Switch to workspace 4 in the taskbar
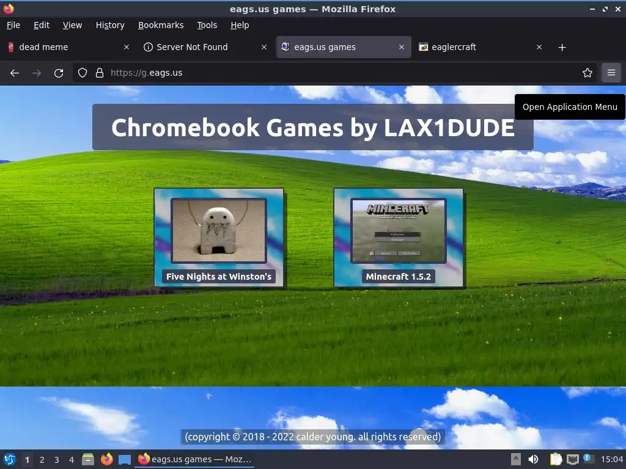626x469 pixels. click(x=72, y=460)
